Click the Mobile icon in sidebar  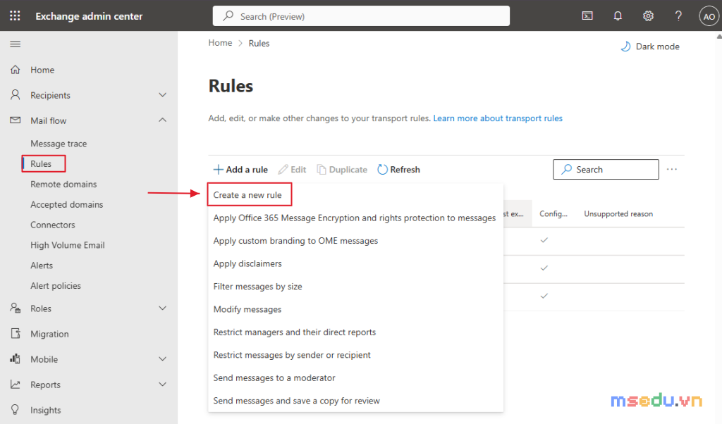tap(16, 358)
